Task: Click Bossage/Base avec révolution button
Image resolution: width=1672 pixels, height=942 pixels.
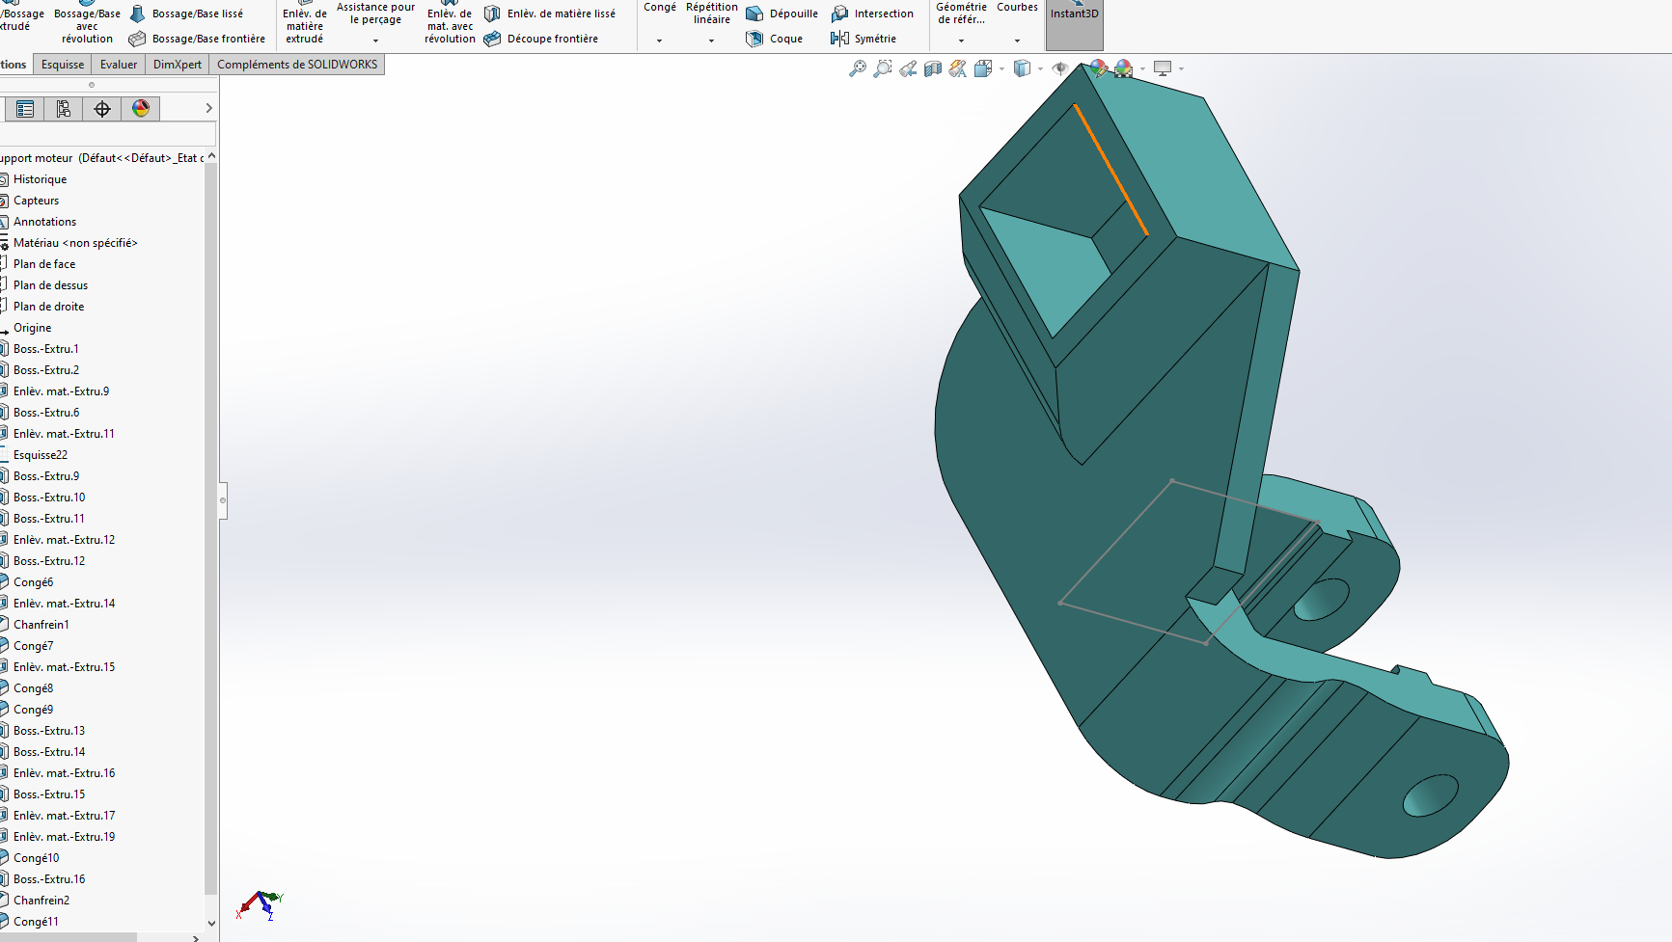Action: pyautogui.click(x=87, y=23)
